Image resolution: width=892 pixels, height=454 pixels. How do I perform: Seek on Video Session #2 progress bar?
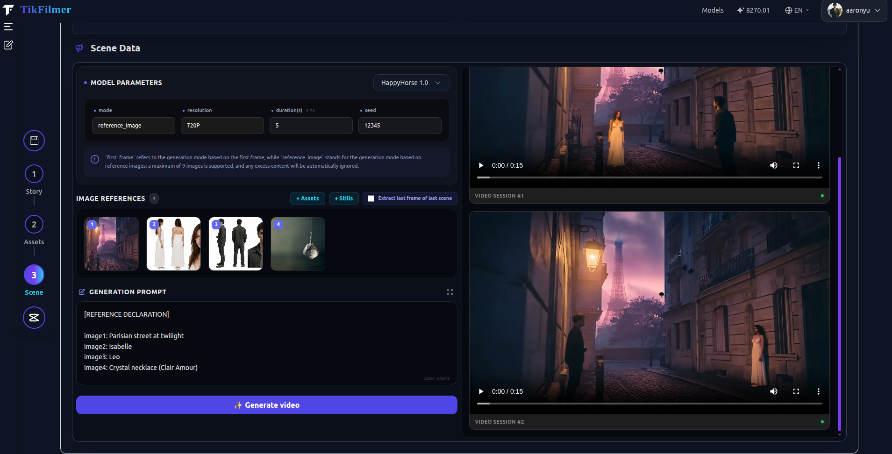tap(649, 404)
